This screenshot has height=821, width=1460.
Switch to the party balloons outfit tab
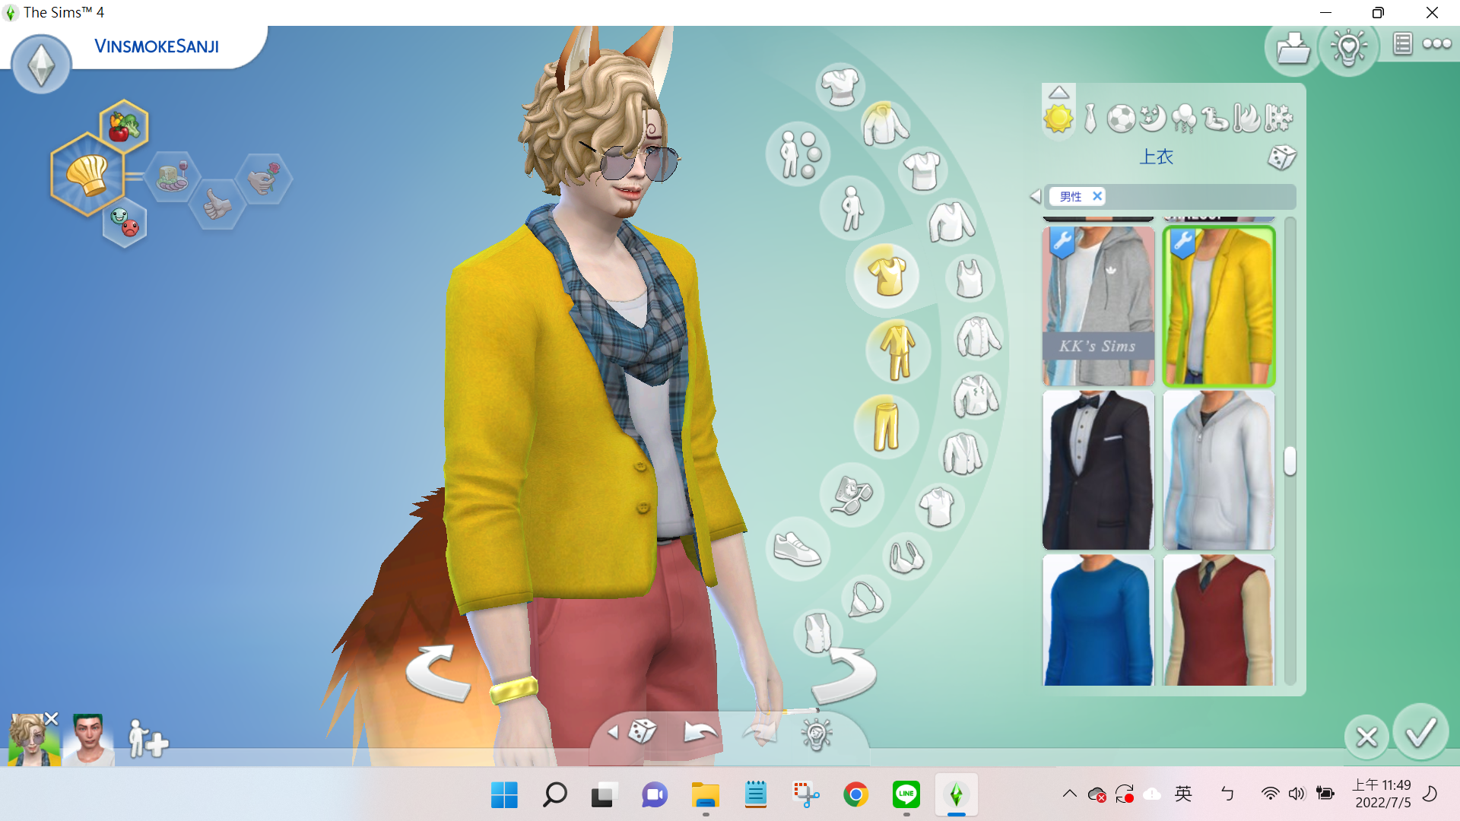point(1184,119)
